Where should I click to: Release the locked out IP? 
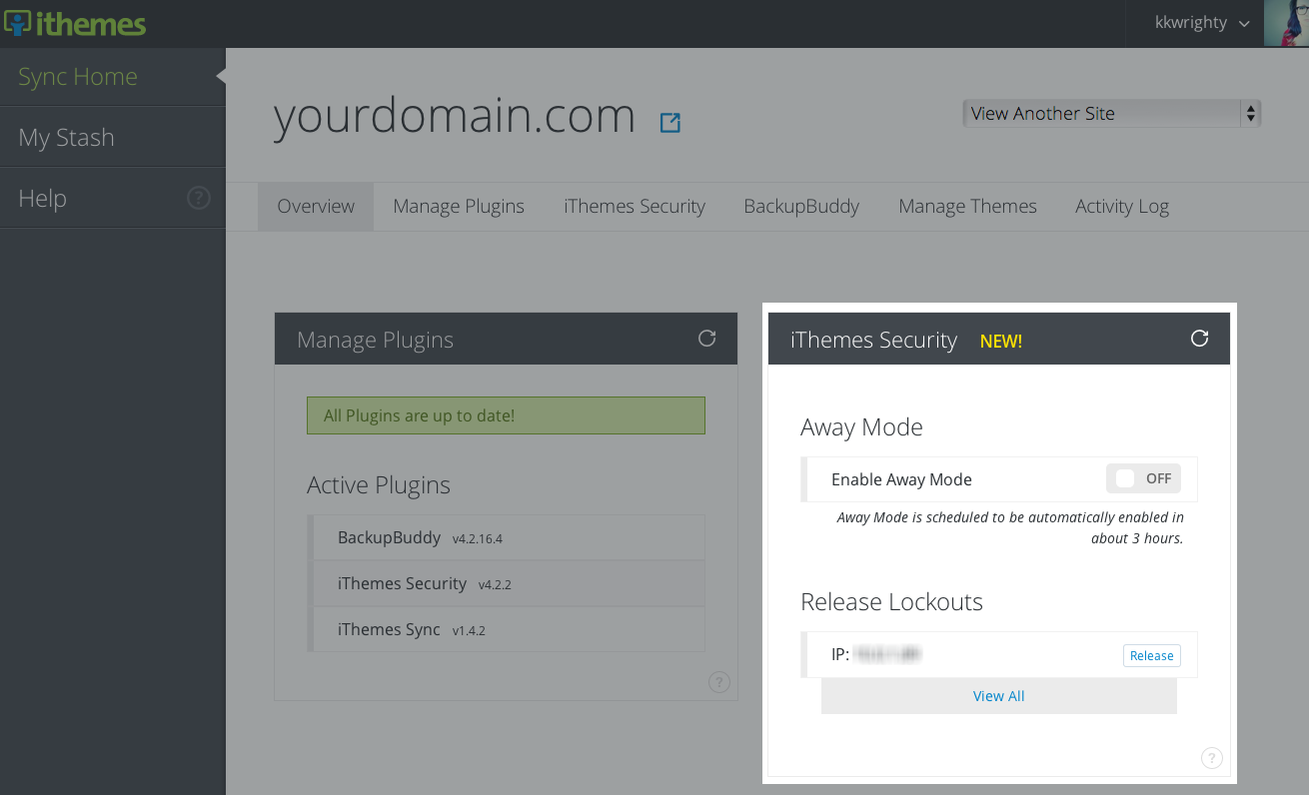tap(1152, 655)
